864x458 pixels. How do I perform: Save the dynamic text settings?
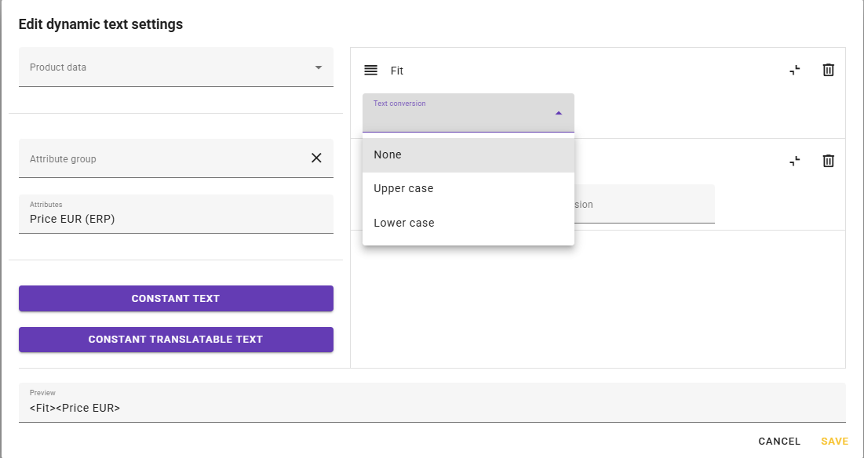834,442
